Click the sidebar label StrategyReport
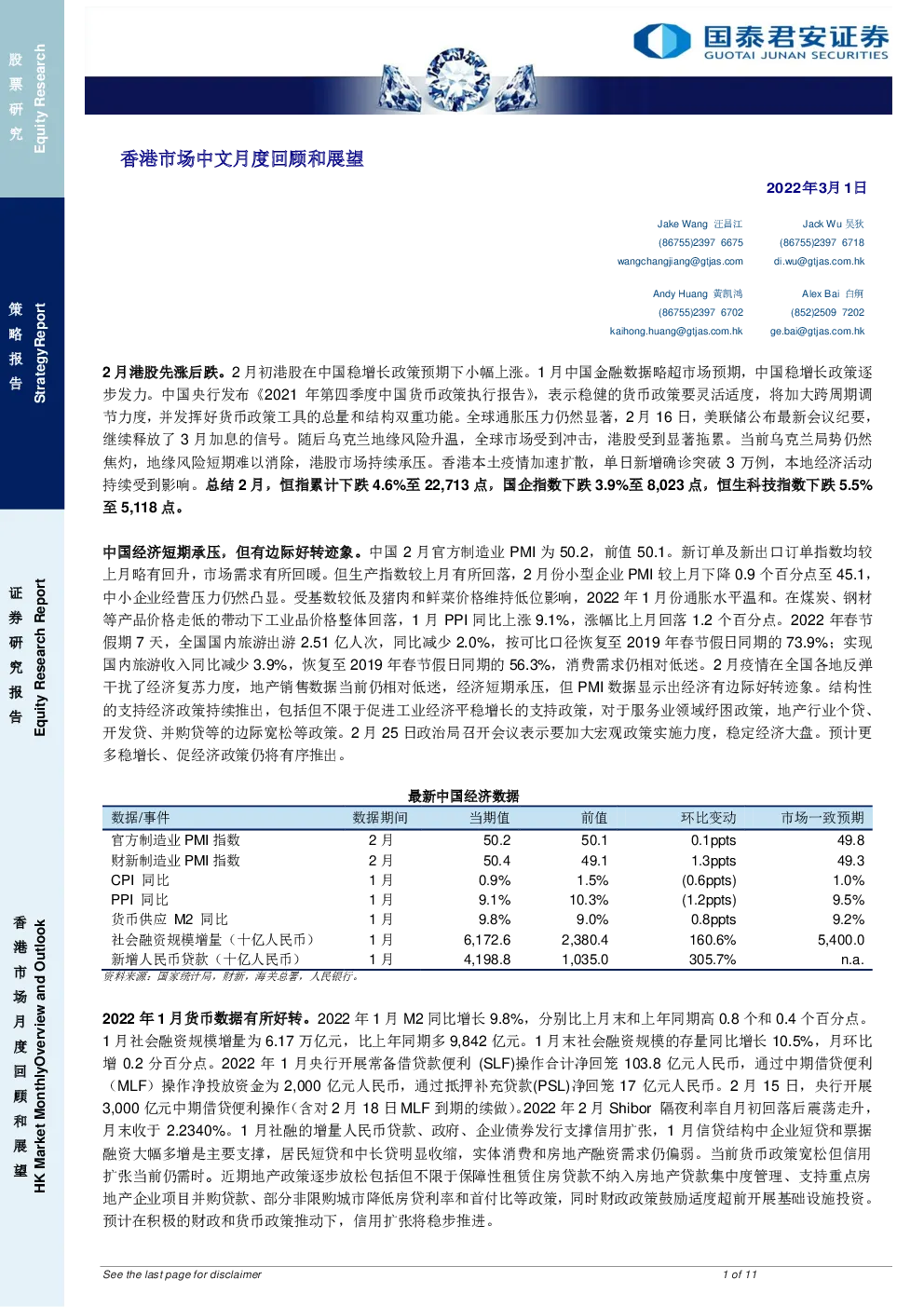924x1307 pixels. pos(40,353)
